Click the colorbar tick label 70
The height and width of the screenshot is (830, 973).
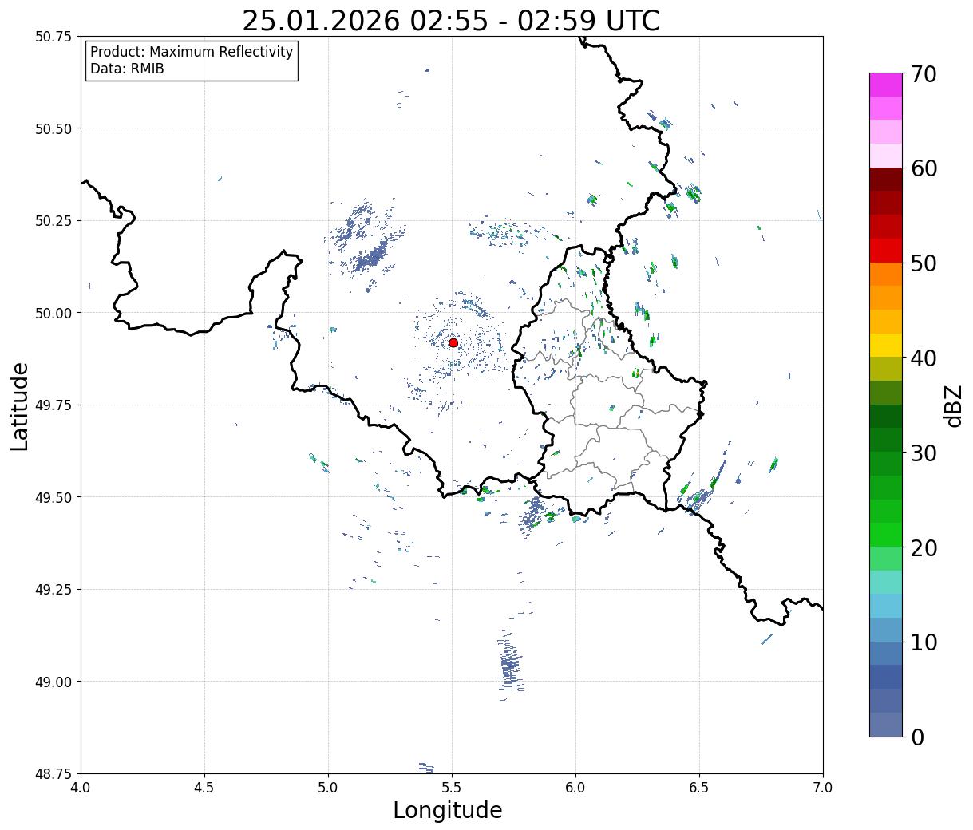924,74
